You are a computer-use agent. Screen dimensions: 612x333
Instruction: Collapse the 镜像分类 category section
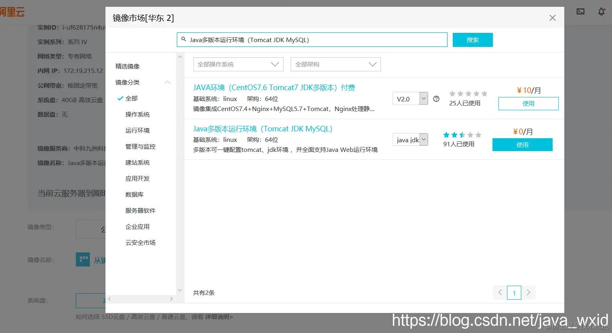pyautogui.click(x=168, y=83)
